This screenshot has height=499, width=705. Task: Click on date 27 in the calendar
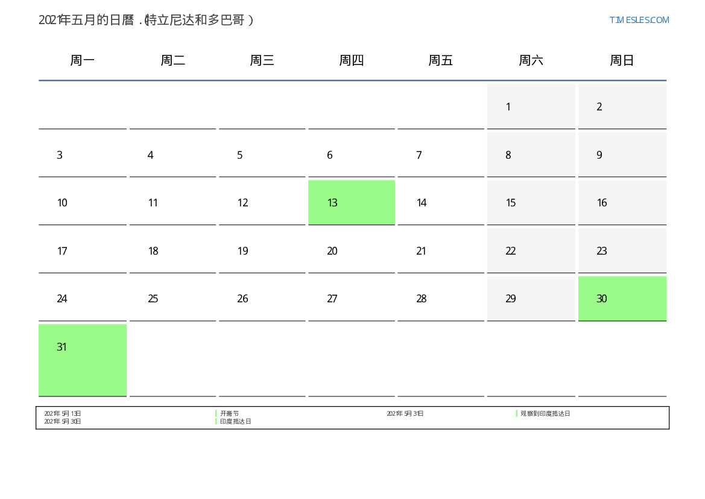[352, 299]
